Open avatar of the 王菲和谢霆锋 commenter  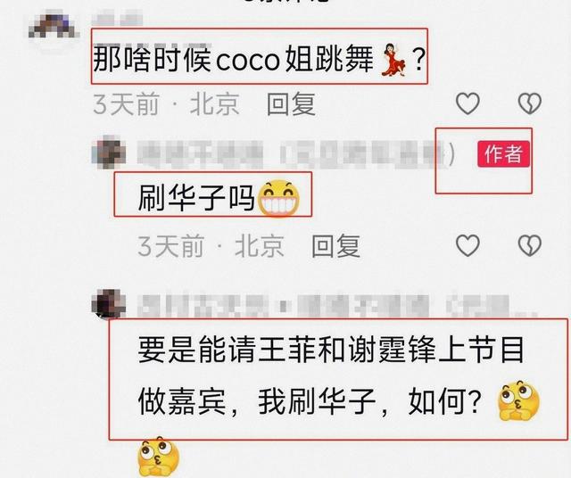coord(109,304)
